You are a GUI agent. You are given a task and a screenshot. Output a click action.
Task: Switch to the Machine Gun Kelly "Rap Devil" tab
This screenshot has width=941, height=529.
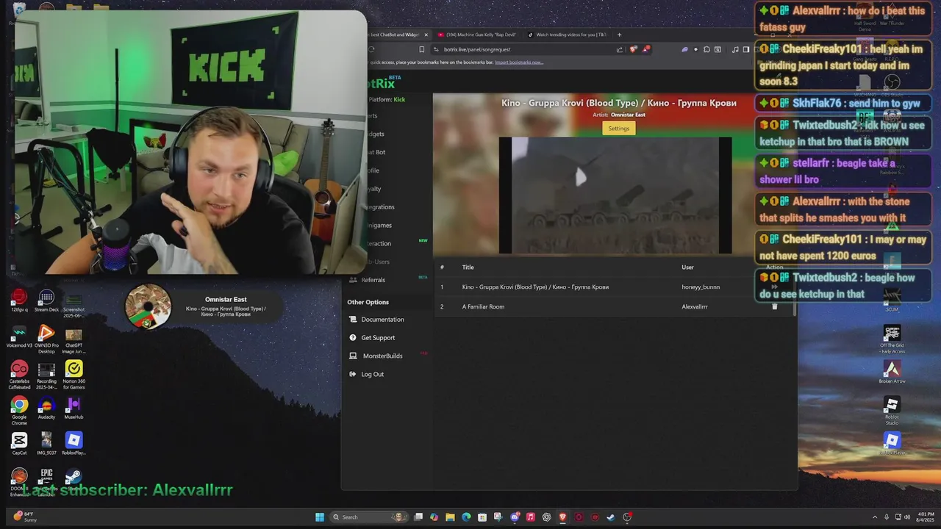(476, 35)
